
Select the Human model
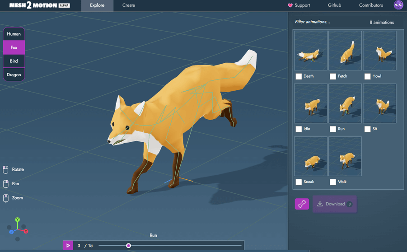coord(14,34)
